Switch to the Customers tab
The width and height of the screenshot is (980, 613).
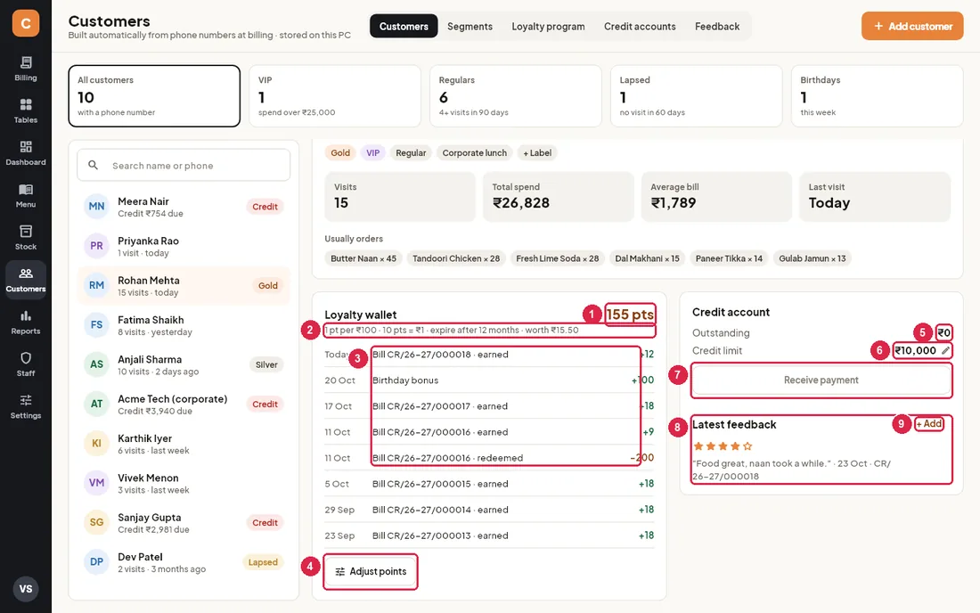[x=404, y=26]
